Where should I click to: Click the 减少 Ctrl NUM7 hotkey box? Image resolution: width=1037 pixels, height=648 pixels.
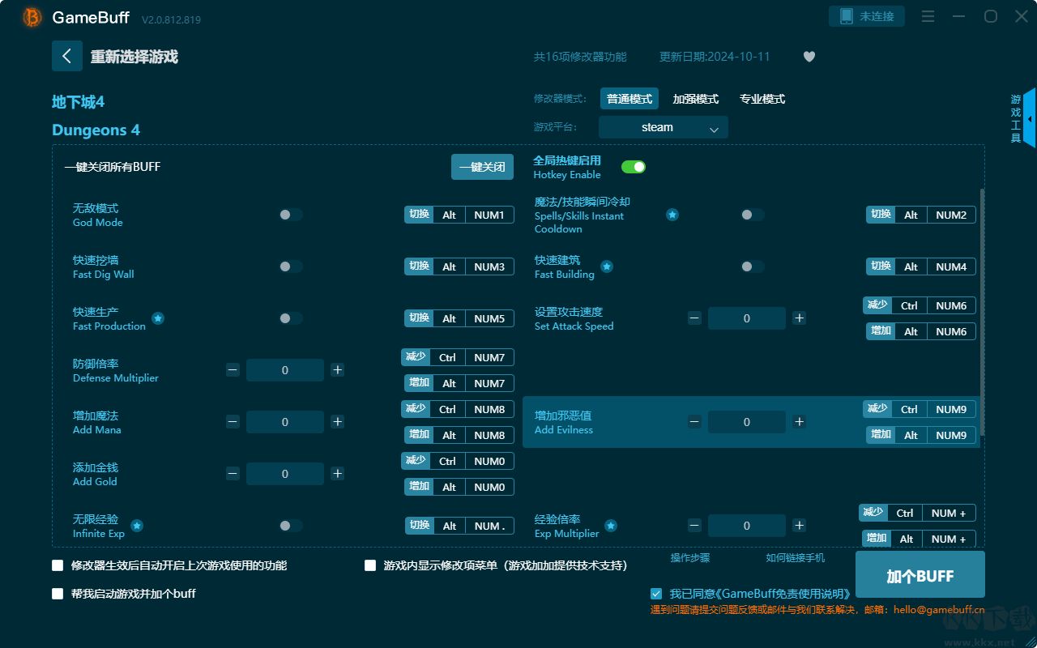pos(458,357)
